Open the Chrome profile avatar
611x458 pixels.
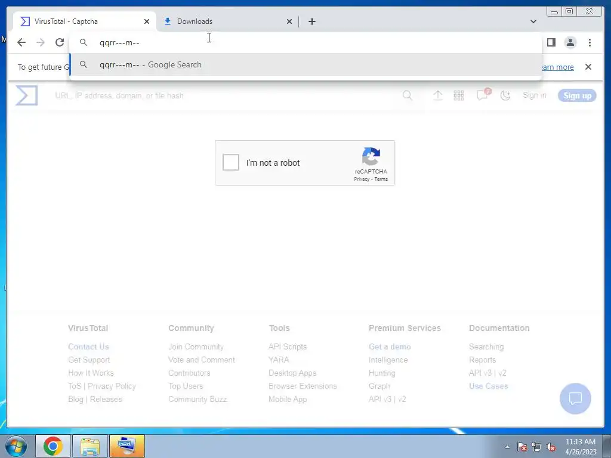coord(570,42)
